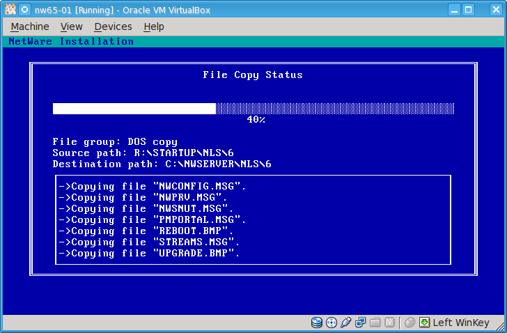
Task: Maximize the VirtualBox VM window
Action: (468, 10)
